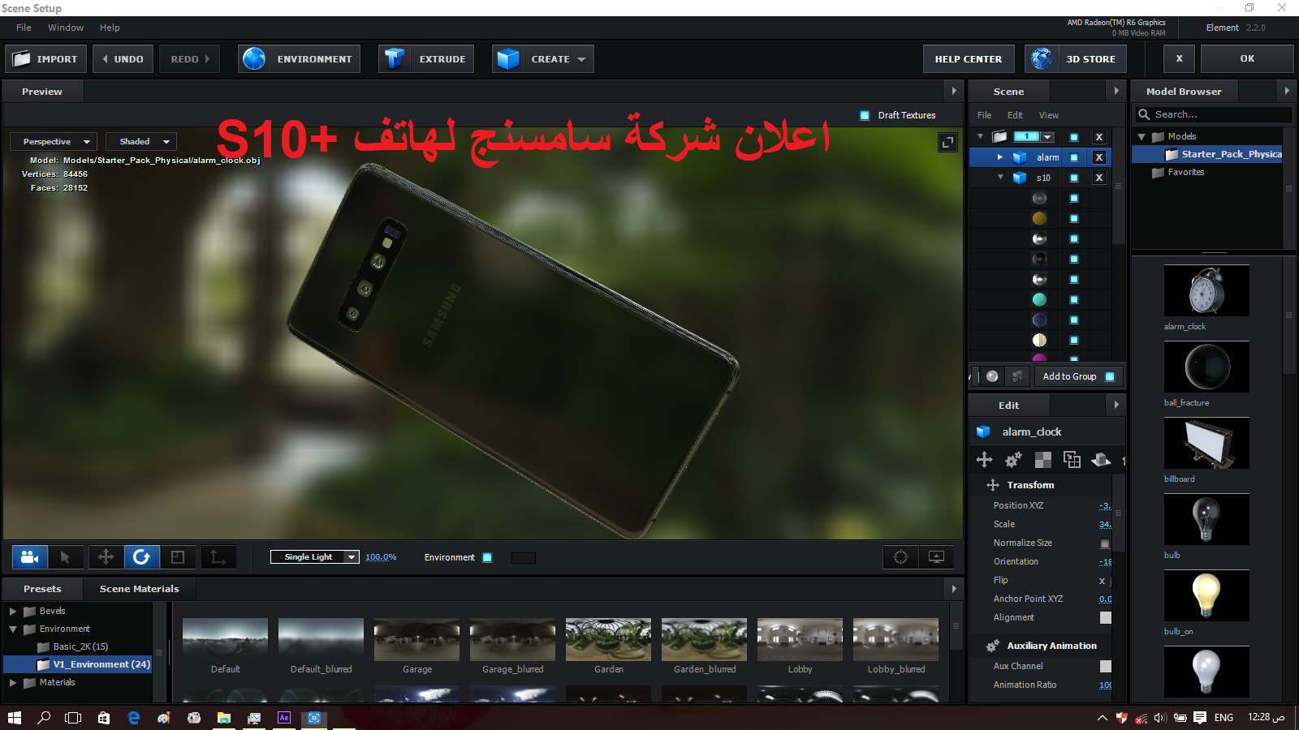Click the transform move icon in Edit panel
1299x730 pixels.
(x=984, y=460)
